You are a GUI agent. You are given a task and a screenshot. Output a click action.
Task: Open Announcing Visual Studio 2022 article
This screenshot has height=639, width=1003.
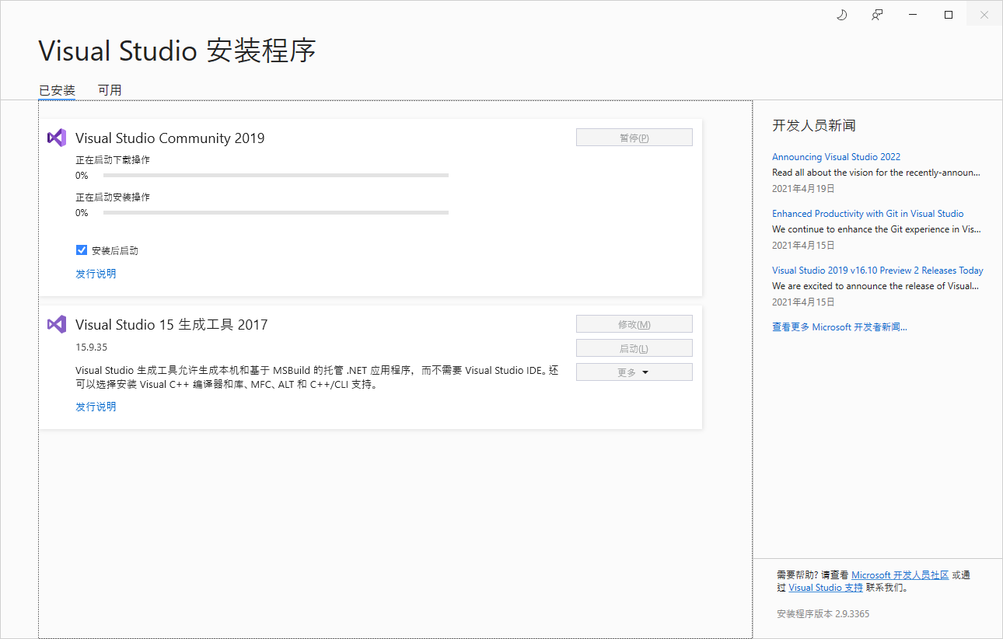click(x=836, y=156)
